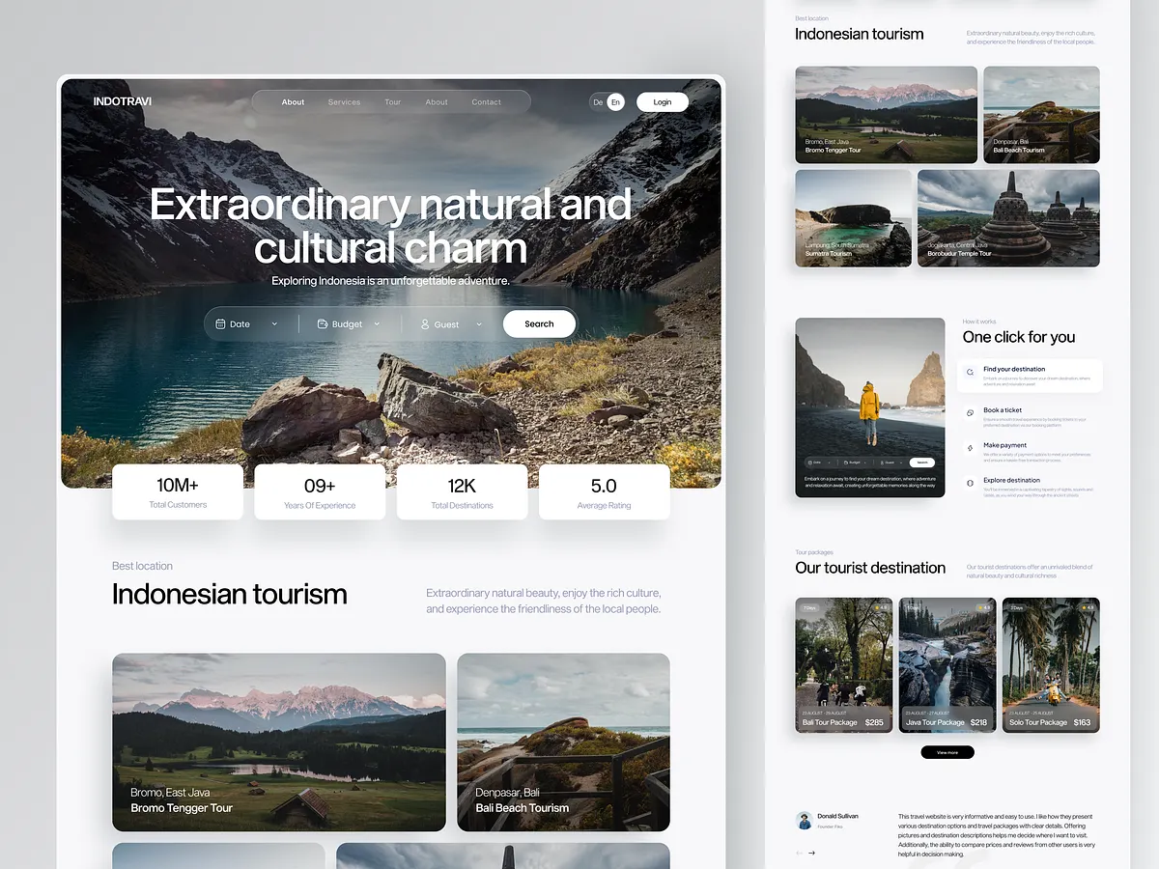Open the Tour menu item in navigation

pos(392,100)
